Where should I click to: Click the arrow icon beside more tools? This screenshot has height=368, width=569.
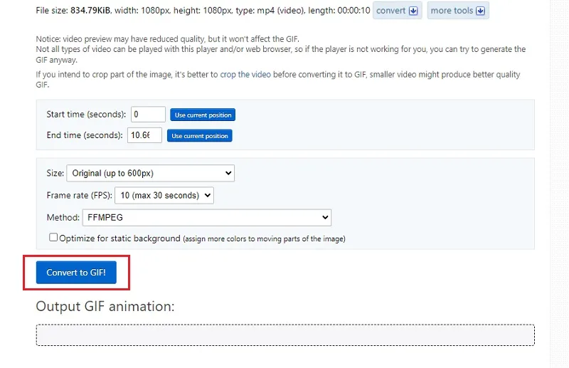click(x=480, y=11)
